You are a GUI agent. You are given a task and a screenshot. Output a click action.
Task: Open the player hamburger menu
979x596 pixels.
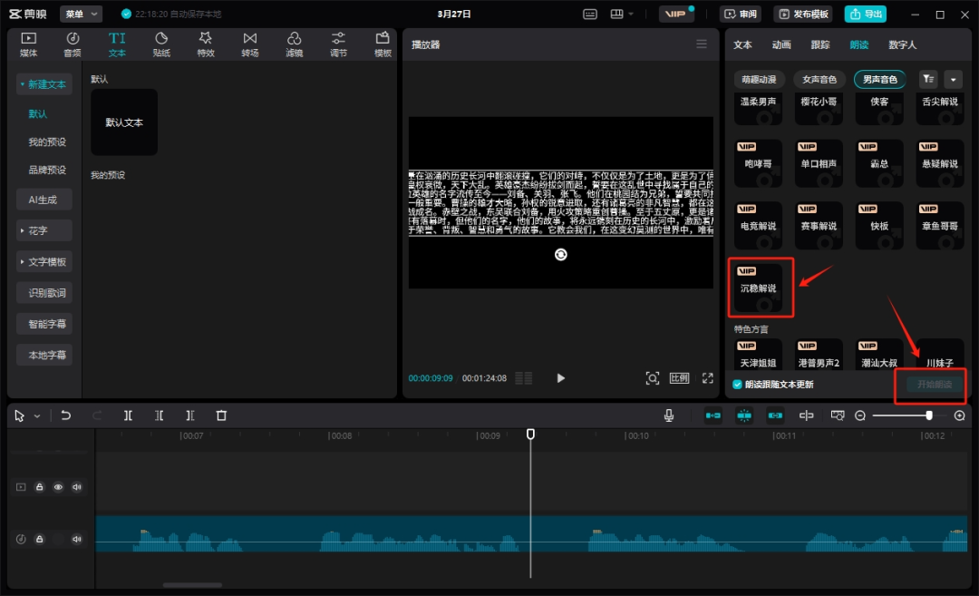702,44
